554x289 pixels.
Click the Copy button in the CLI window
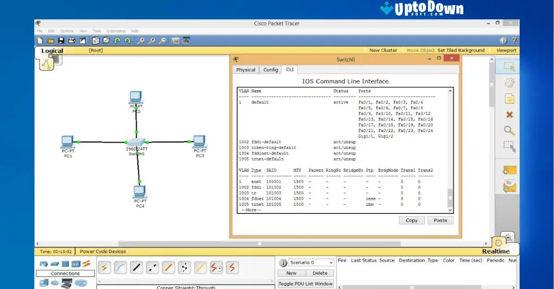pos(411,220)
